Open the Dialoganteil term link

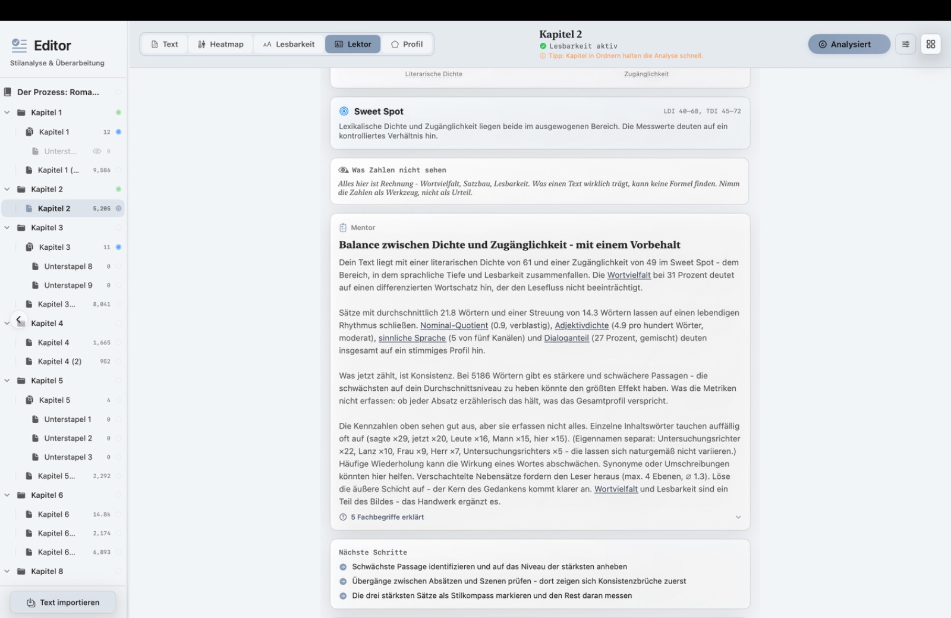point(566,338)
